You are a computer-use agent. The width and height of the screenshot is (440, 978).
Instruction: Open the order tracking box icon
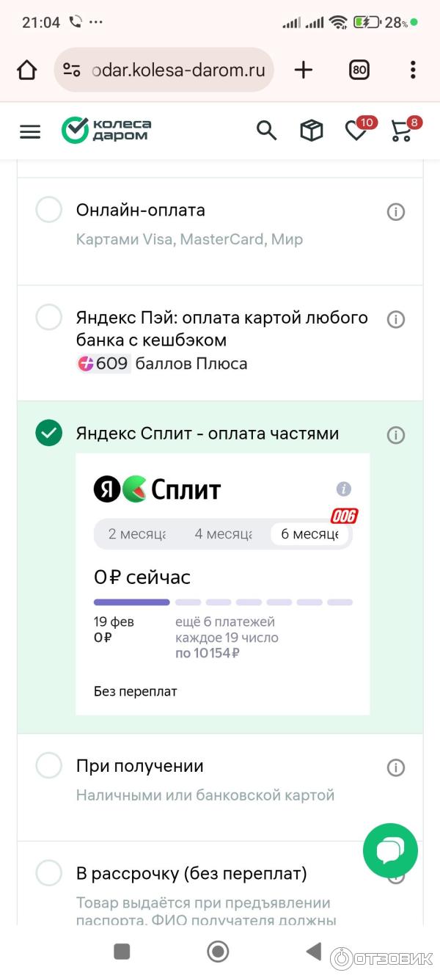(312, 131)
